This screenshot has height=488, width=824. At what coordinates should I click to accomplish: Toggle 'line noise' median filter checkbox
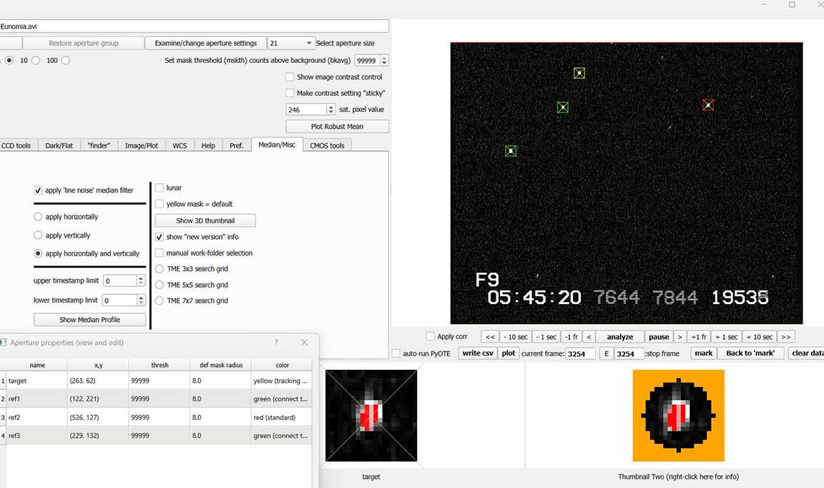(x=38, y=190)
